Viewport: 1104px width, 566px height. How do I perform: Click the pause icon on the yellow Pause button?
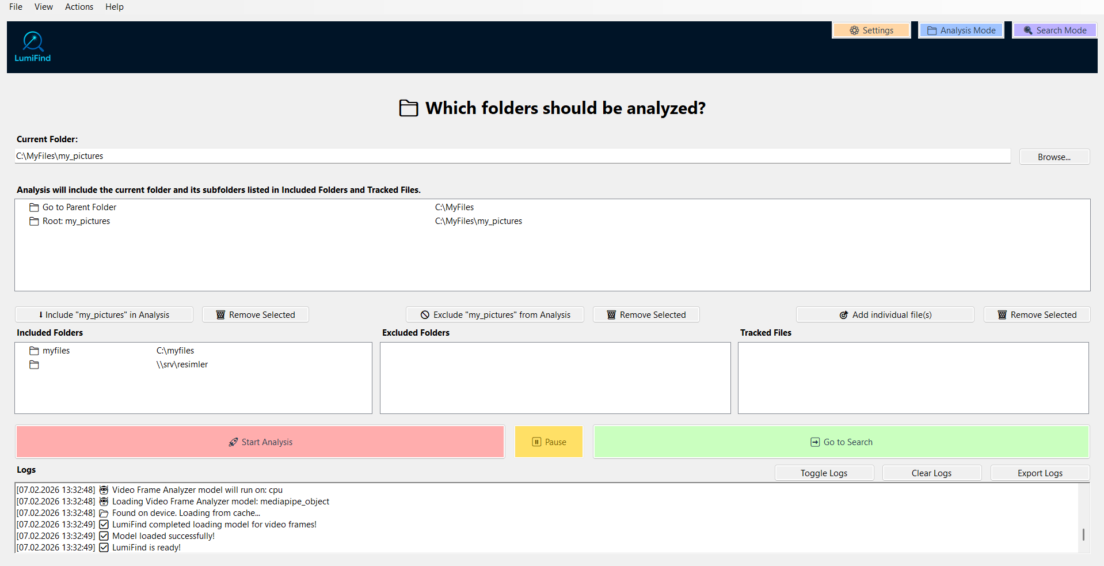[536, 442]
